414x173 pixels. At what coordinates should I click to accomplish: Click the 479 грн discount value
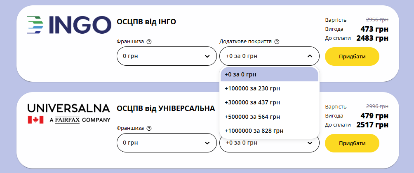374,115
